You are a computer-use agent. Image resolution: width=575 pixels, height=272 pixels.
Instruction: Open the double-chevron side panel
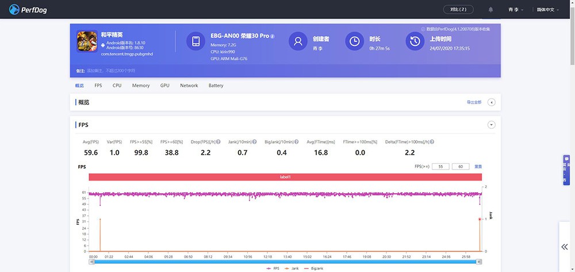[565, 247]
